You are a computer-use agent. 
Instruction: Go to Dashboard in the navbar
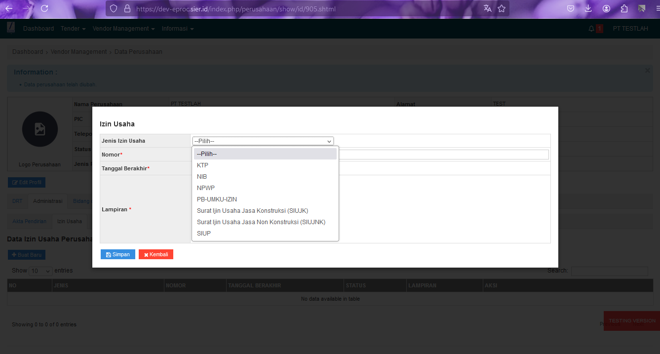click(x=39, y=29)
